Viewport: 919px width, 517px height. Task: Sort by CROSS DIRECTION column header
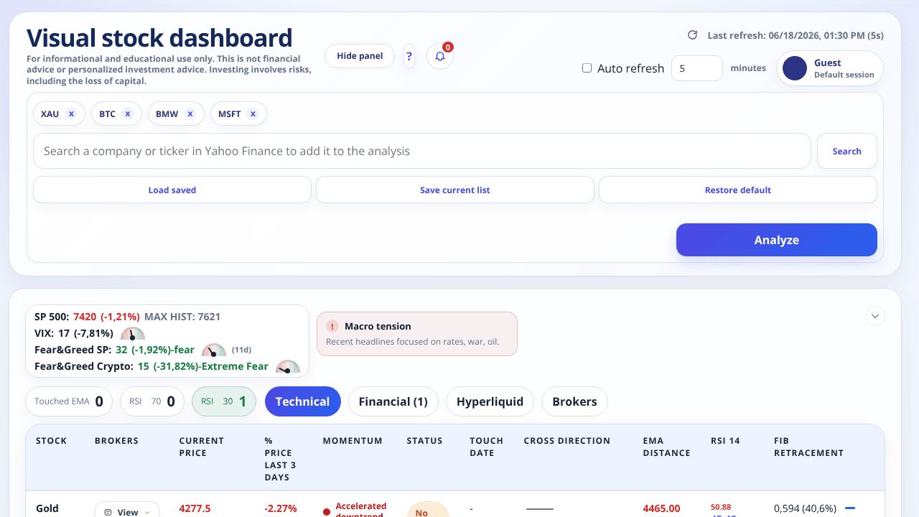(x=567, y=441)
